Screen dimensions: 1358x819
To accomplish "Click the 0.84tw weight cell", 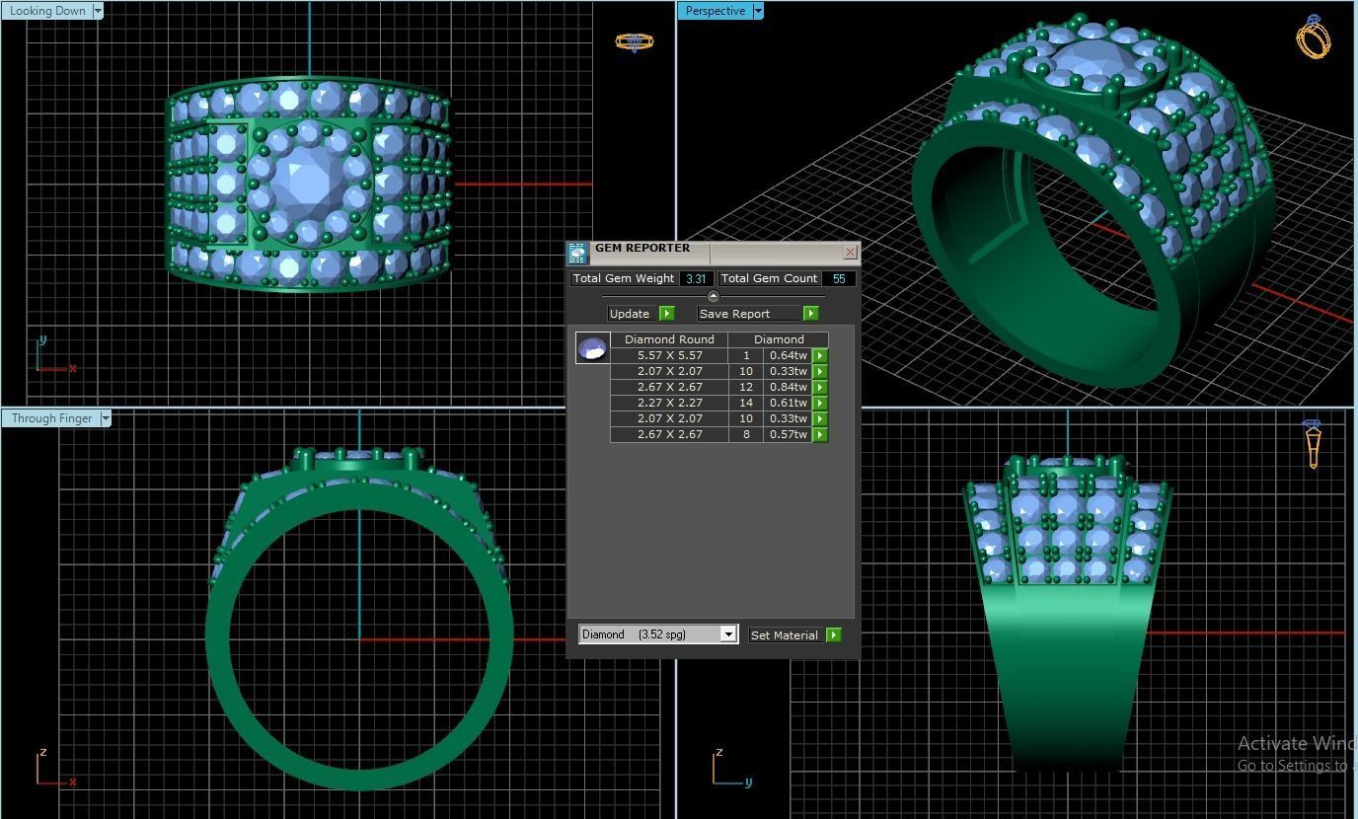I will (788, 387).
